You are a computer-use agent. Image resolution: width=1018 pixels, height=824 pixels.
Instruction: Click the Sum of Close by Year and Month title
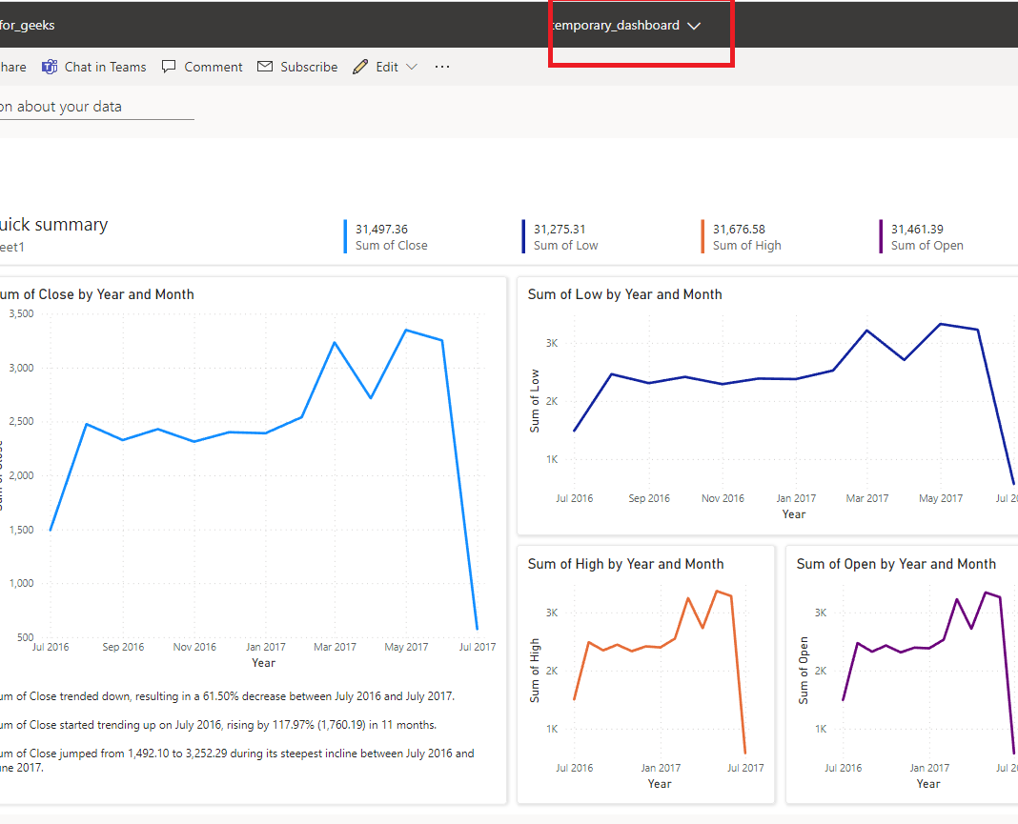click(x=96, y=294)
